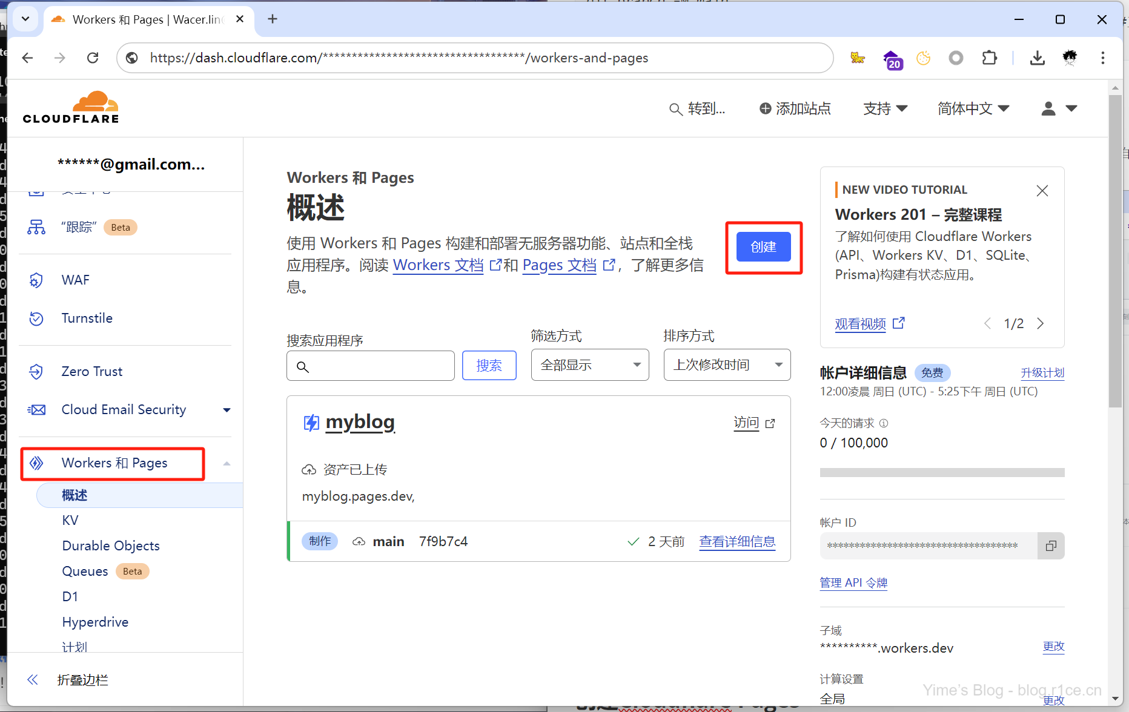Open the 简体中文 language dropdown
Screen dimensions: 1129x712
[973, 108]
